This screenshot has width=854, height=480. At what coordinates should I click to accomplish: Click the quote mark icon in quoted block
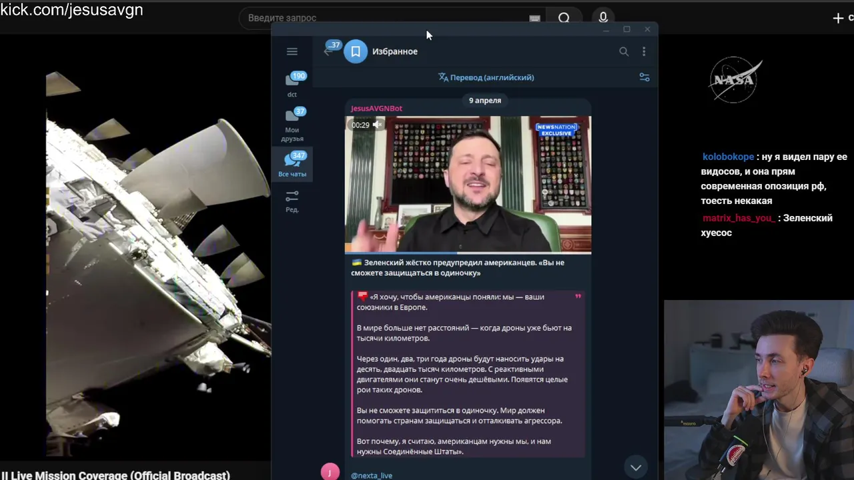pyautogui.click(x=578, y=297)
